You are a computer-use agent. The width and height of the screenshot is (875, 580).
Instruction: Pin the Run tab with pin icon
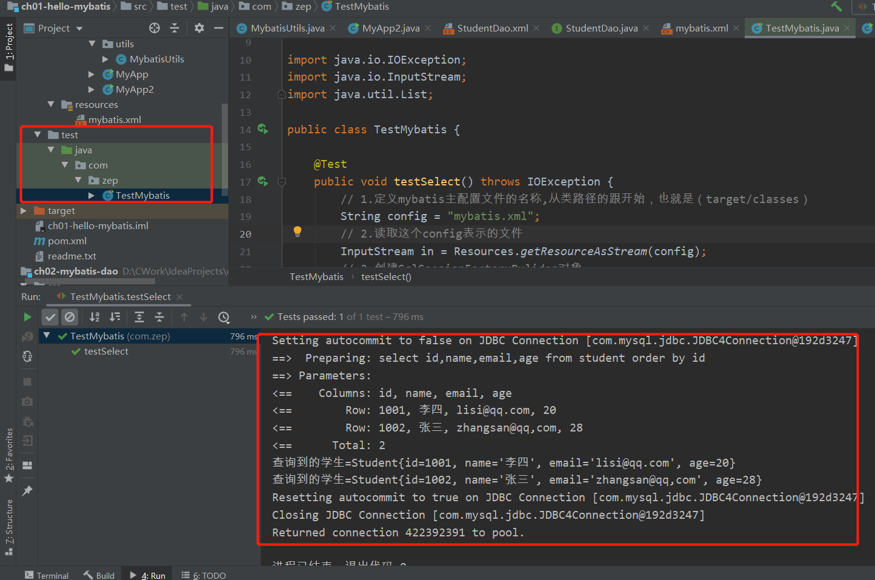tap(27, 491)
